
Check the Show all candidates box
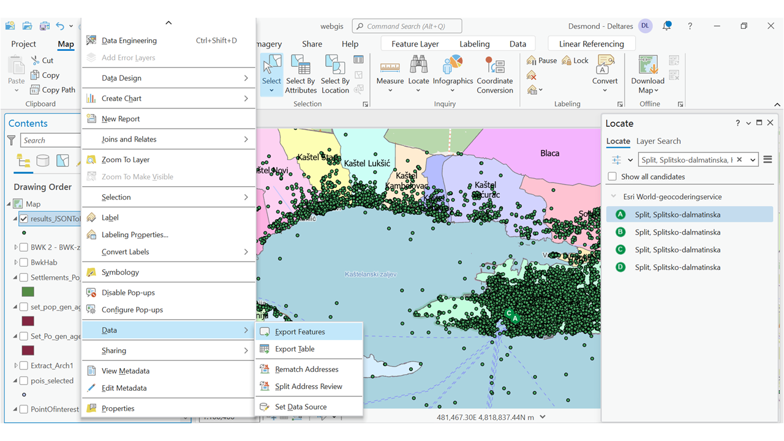pos(612,176)
